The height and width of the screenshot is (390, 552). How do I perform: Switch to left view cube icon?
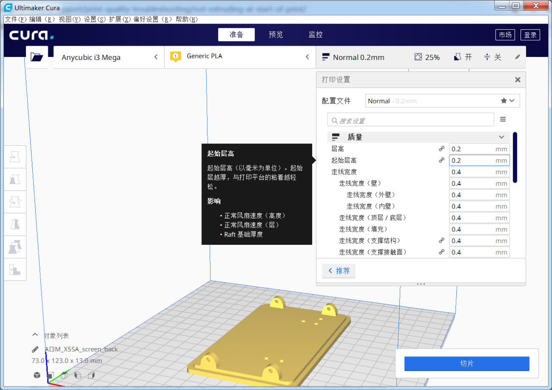[x=78, y=375]
